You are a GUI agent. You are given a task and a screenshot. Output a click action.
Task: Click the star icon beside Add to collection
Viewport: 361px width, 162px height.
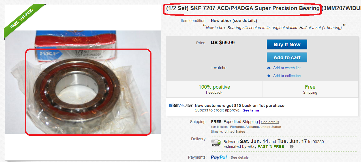tap(269, 76)
